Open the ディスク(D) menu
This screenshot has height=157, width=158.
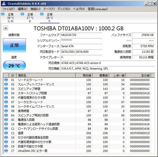(x=64, y=9)
